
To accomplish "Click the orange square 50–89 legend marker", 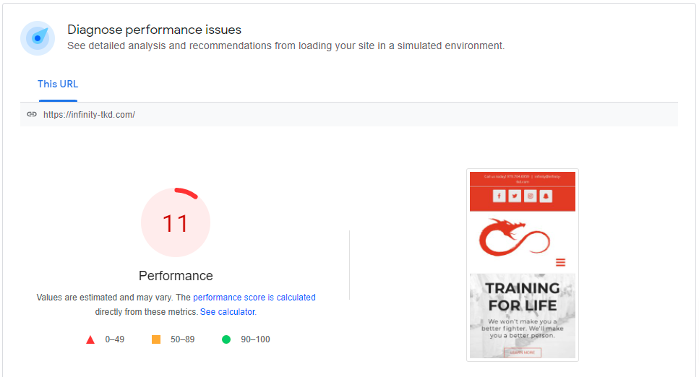I will point(156,339).
